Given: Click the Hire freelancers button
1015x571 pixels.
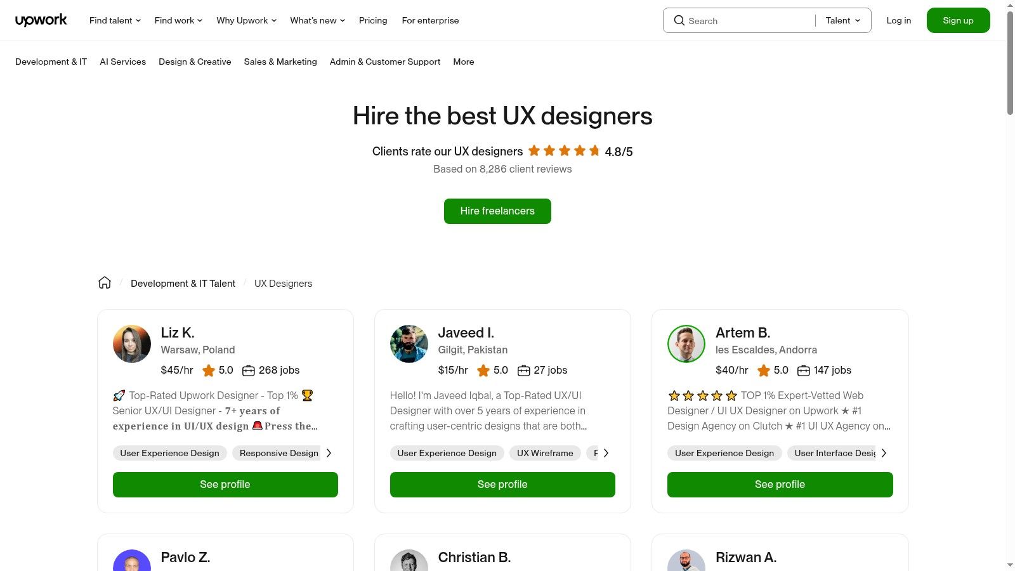Looking at the screenshot, I should tap(497, 211).
